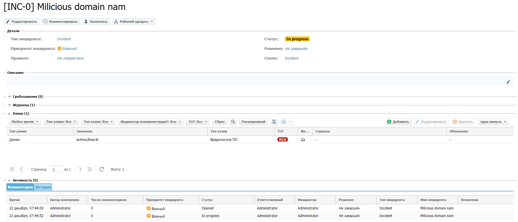Open the Рабочий процесс dropdown
This screenshot has height=222, width=518.
(x=134, y=22)
